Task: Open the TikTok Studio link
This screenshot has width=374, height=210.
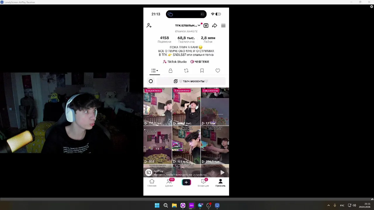Action: point(175,62)
